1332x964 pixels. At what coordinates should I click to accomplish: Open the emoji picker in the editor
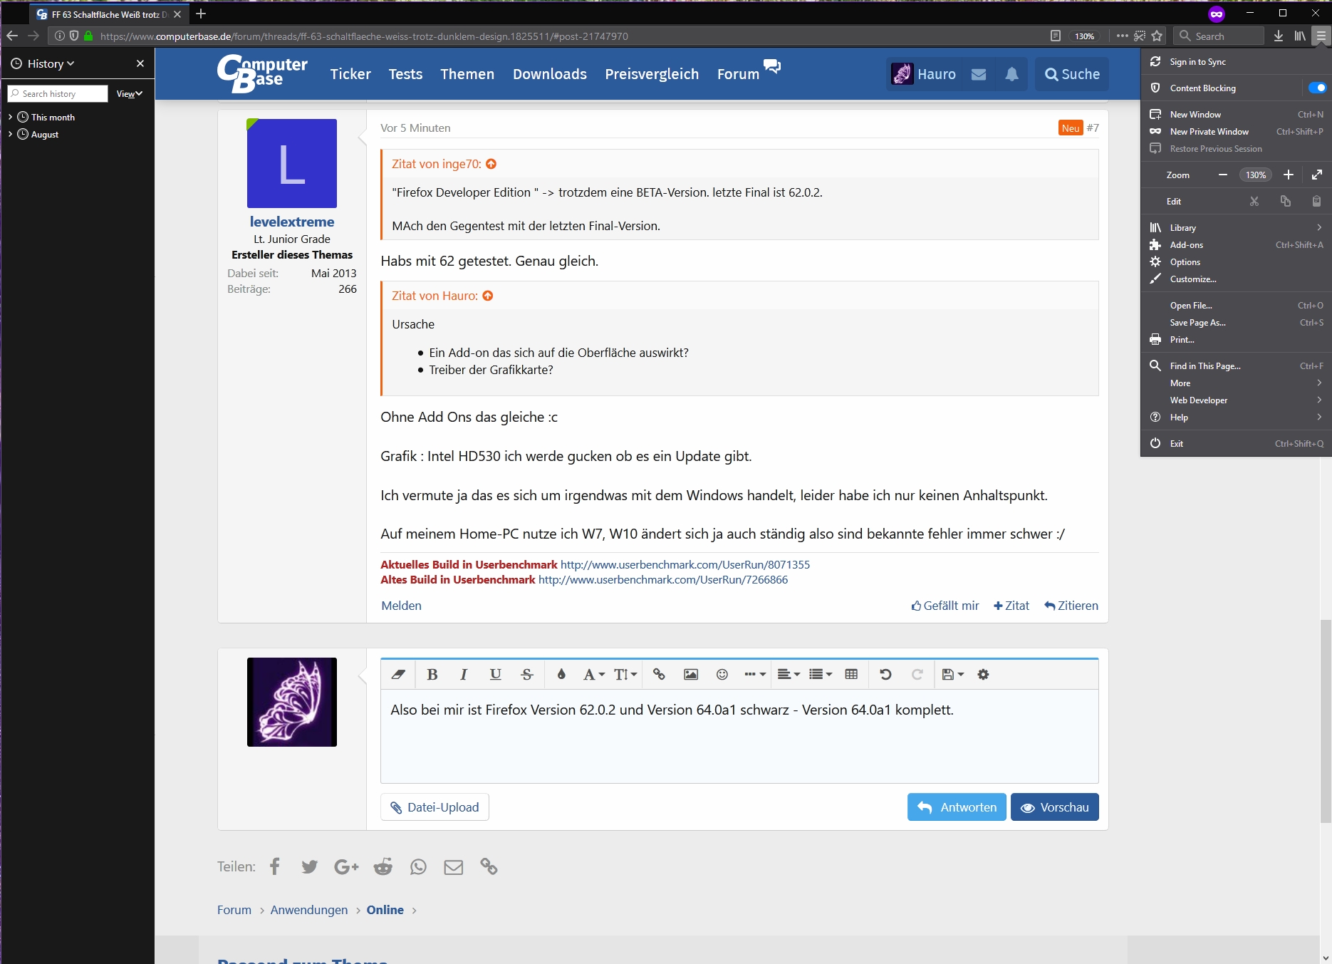[x=722, y=674]
